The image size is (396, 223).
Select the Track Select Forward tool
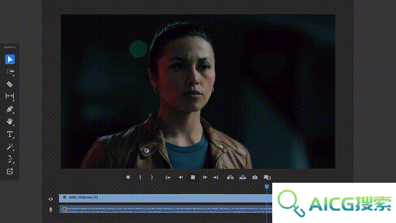tap(10, 72)
